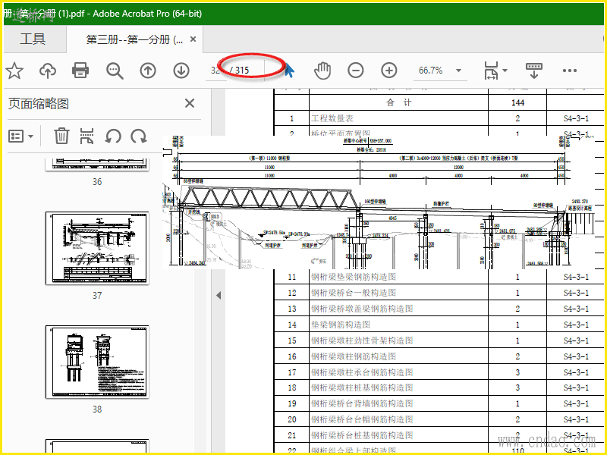Click 钢桁梁桥台台帽钢筋构造图 in row 20
Viewport: 607px width, 455px height.
362,419
